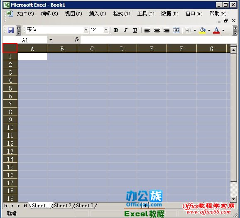Open the 工具(T) menu
The height and width of the screenshot is (218, 240).
click(146, 14)
